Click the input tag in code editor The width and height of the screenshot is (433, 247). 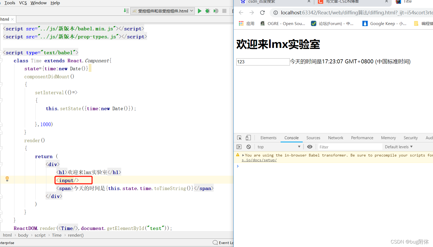[x=67, y=180]
